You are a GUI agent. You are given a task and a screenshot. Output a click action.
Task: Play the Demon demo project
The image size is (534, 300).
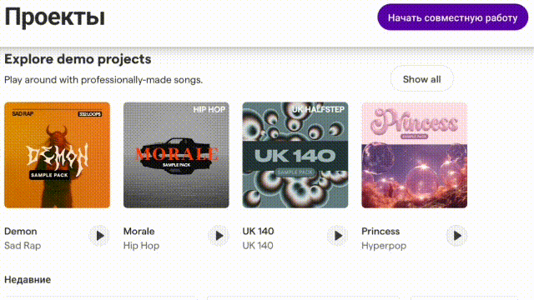(x=99, y=236)
